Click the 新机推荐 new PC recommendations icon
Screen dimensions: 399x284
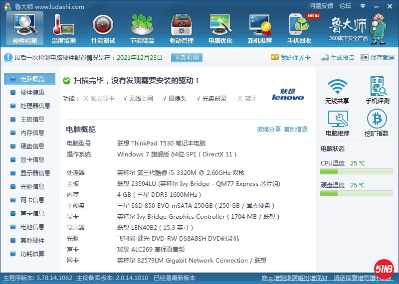point(260,28)
